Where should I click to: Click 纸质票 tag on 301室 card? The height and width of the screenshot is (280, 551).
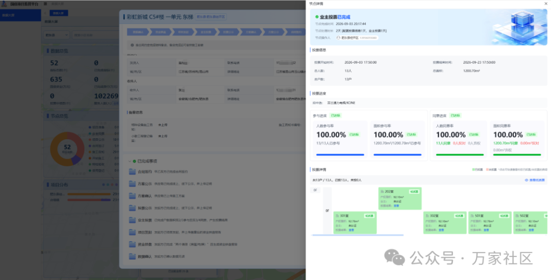click(x=369, y=216)
